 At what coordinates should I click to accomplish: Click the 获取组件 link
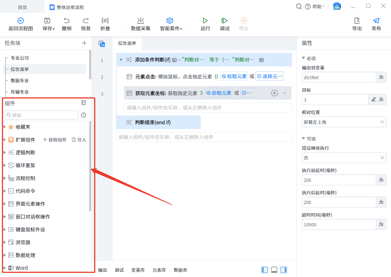pos(55,140)
